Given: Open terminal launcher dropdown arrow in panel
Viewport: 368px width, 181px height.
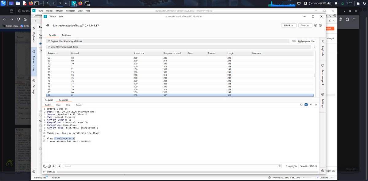Looking at the screenshot, I should click(41, 3).
